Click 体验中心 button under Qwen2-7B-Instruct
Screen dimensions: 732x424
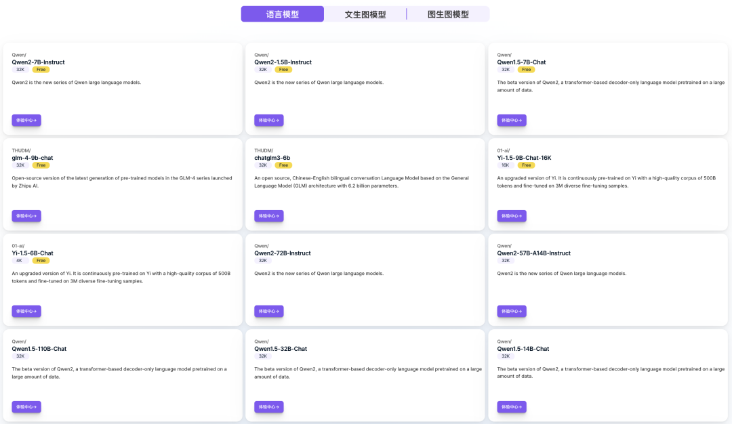pyautogui.click(x=26, y=121)
